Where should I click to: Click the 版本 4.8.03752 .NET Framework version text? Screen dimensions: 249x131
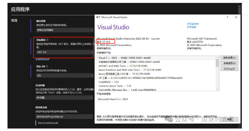pos(195,42)
